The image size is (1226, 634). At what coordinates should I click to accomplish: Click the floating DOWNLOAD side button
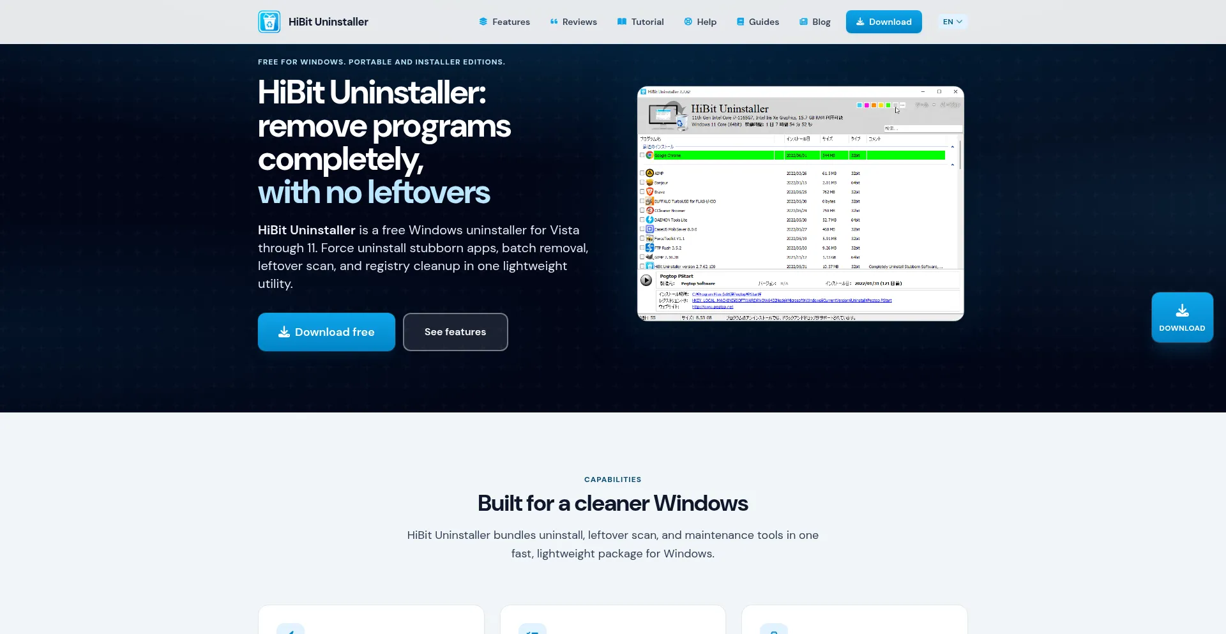click(x=1182, y=317)
